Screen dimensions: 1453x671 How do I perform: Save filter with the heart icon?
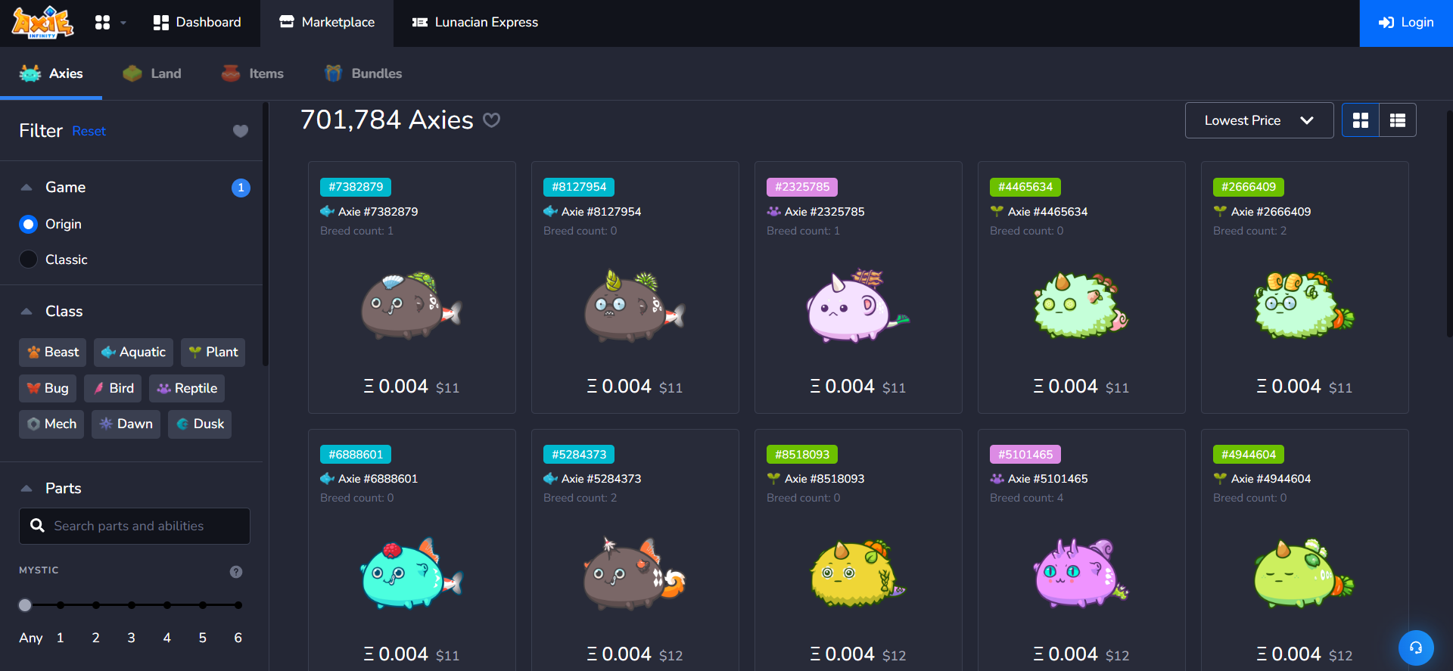coord(241,131)
